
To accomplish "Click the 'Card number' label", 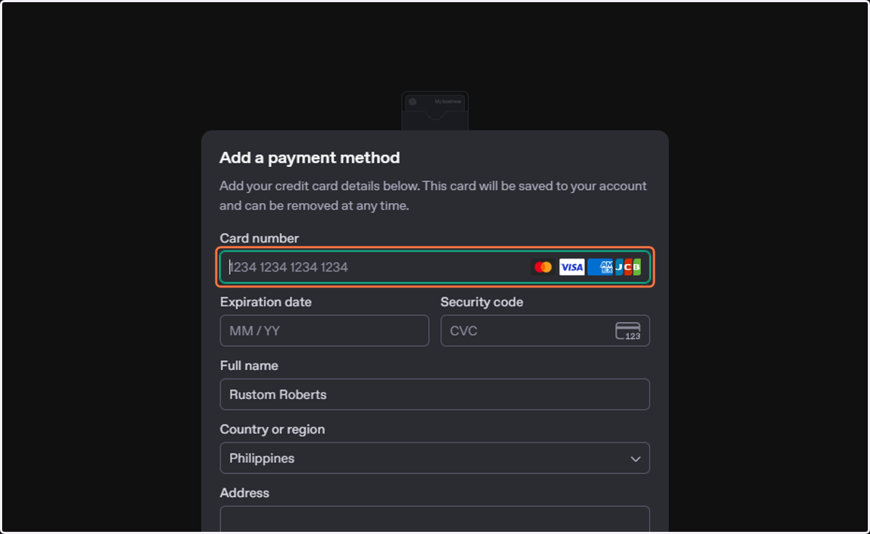I will [x=260, y=238].
